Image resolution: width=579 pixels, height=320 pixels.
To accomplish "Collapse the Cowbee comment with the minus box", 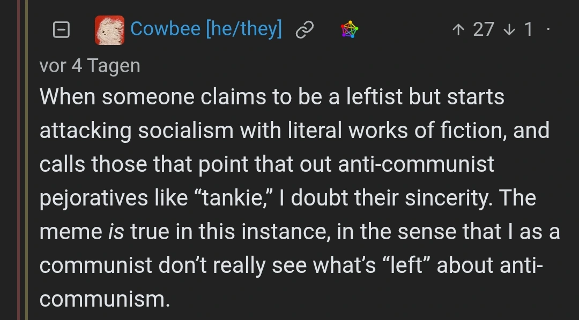I will (x=61, y=29).
